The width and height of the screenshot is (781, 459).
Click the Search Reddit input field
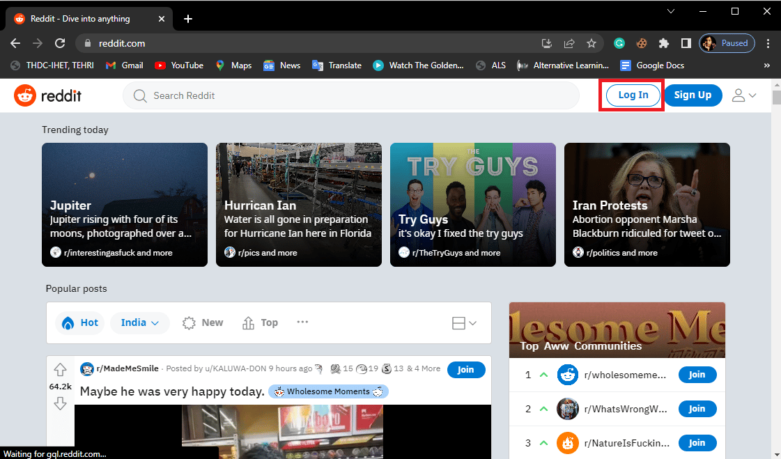[350, 95]
